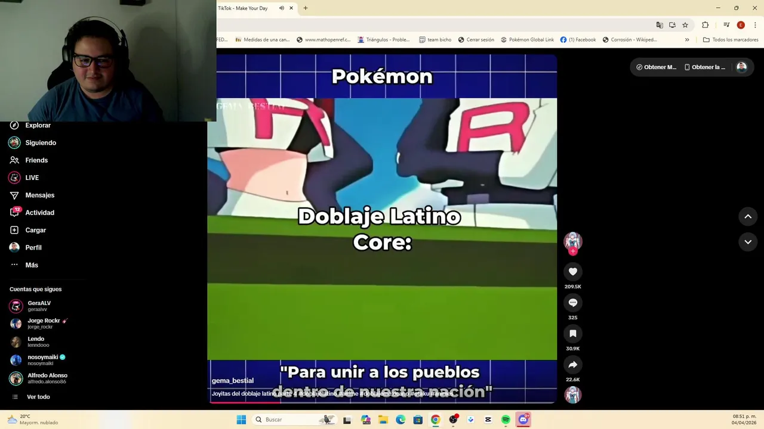
Task: Open weather widget showing 20°C
Action: [x=32, y=419]
